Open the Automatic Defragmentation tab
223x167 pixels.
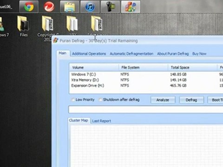pos(131,54)
